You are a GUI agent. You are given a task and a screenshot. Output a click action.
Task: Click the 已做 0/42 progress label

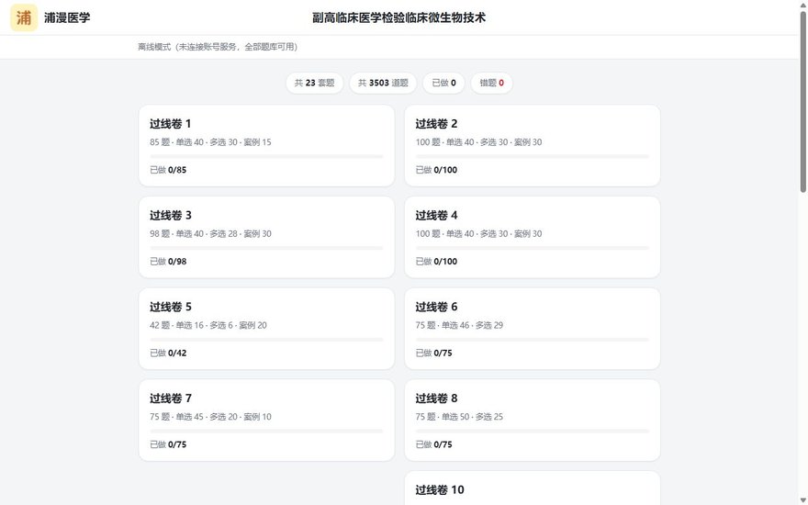click(x=168, y=353)
